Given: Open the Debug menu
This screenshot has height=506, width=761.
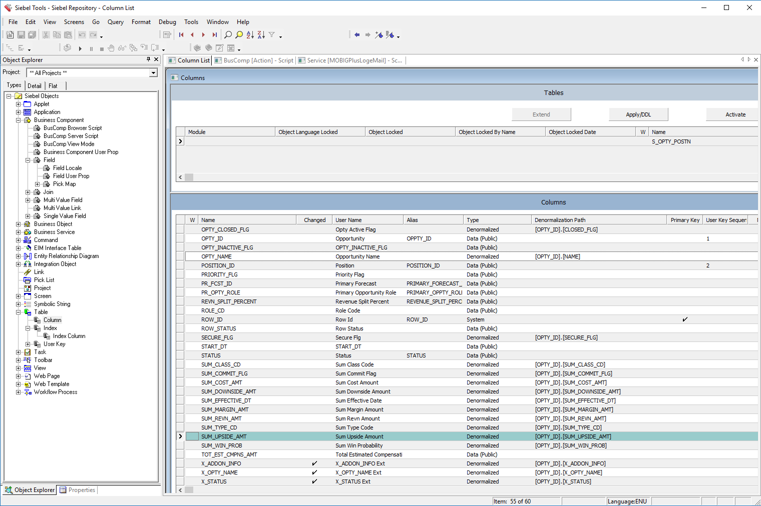Looking at the screenshot, I should [x=167, y=22].
